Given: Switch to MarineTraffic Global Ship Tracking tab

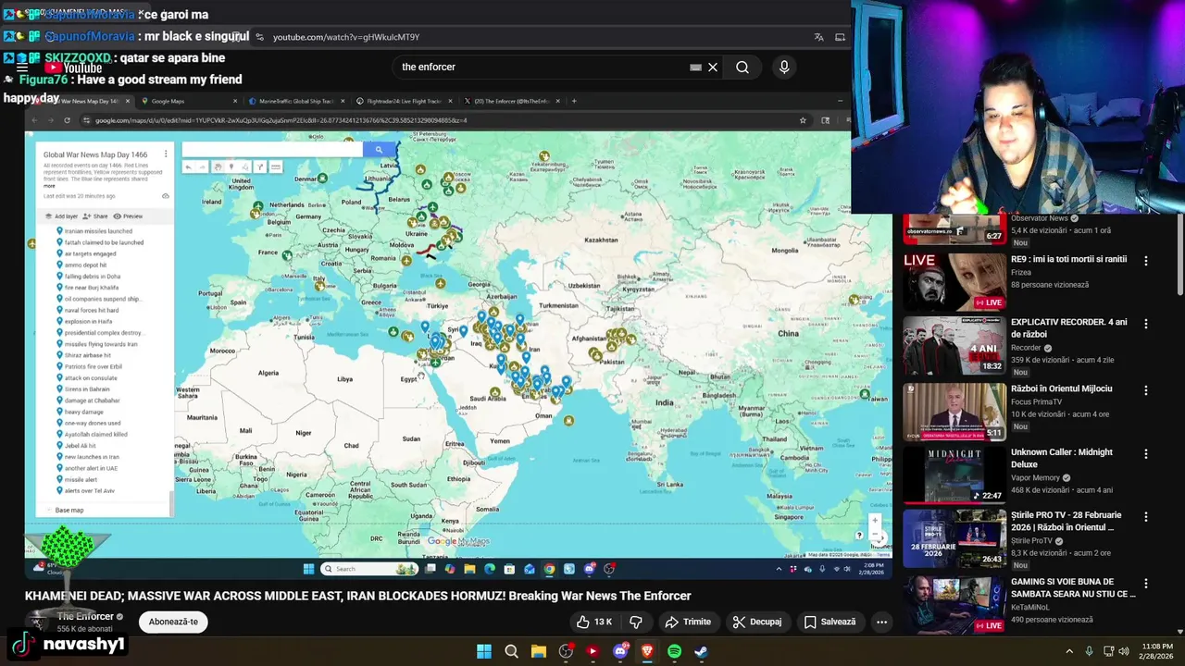Looking at the screenshot, I should pyautogui.click(x=296, y=101).
